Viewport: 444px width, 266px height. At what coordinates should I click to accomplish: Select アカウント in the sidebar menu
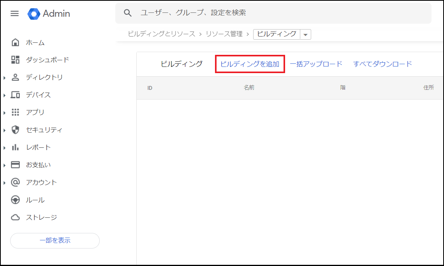pos(41,182)
